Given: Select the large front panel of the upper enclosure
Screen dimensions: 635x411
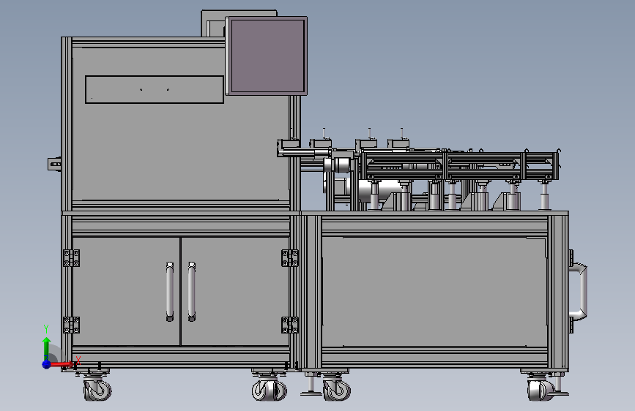Looking at the screenshot, I should 181,124.
